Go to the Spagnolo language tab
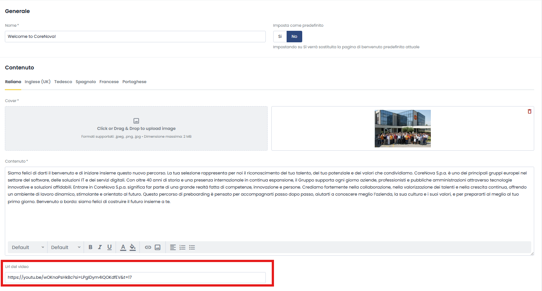Screen dimensions: 542x291 point(86,82)
